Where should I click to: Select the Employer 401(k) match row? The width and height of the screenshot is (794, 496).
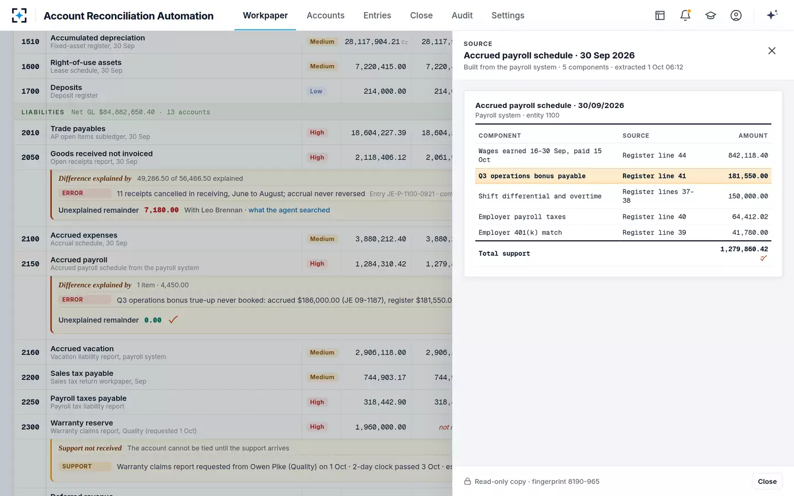coord(623,233)
